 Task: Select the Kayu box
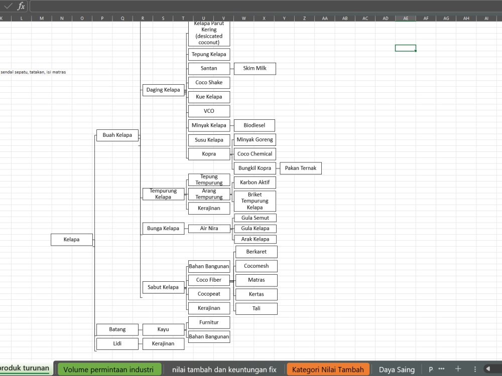coord(163,329)
